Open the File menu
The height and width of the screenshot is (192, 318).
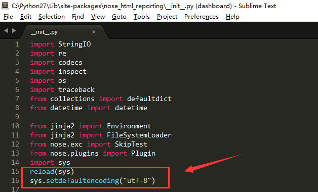(x=8, y=17)
